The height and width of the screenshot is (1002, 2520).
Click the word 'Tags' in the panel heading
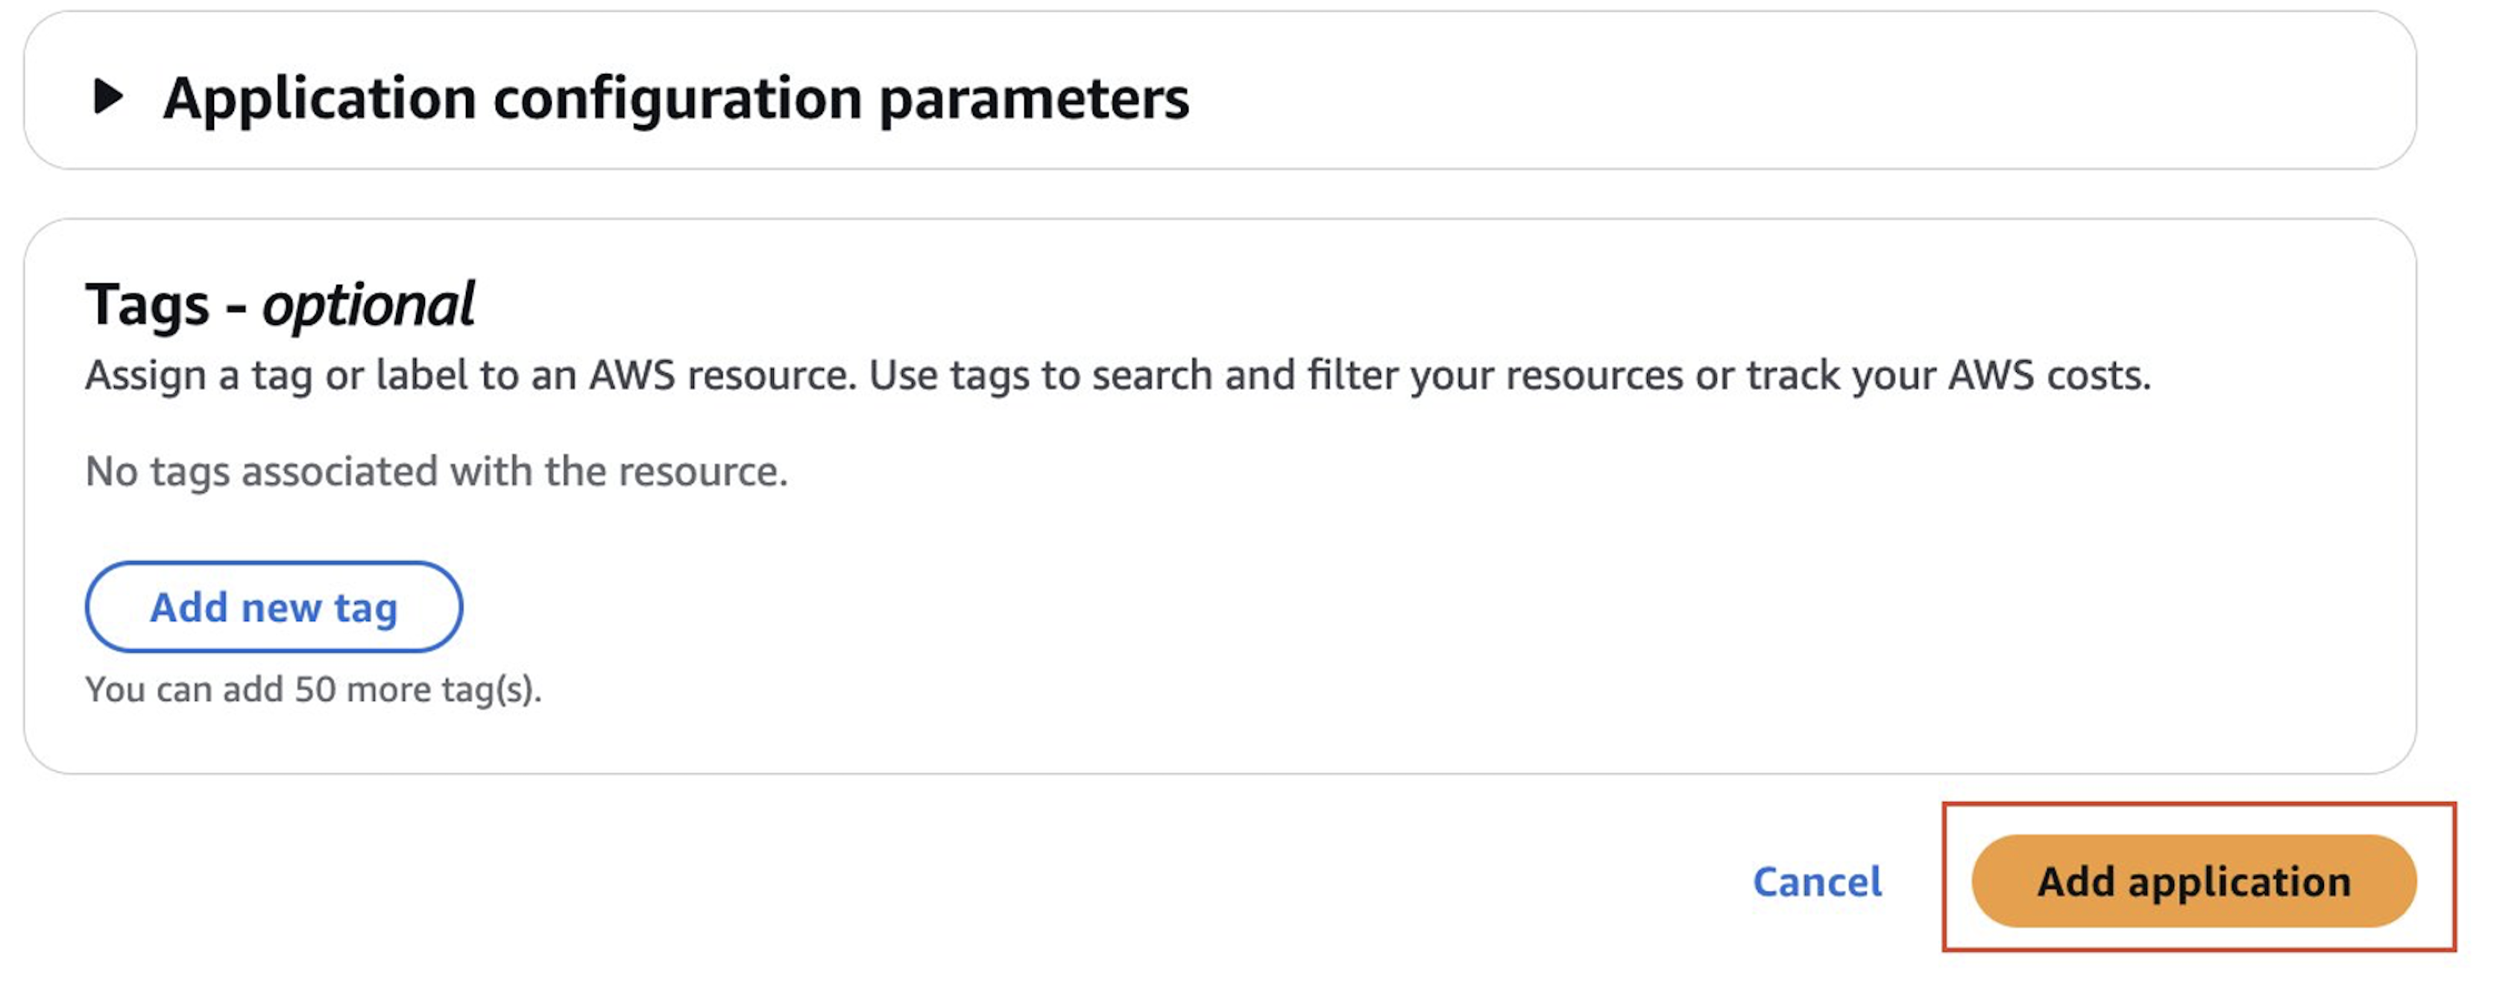coord(147,304)
